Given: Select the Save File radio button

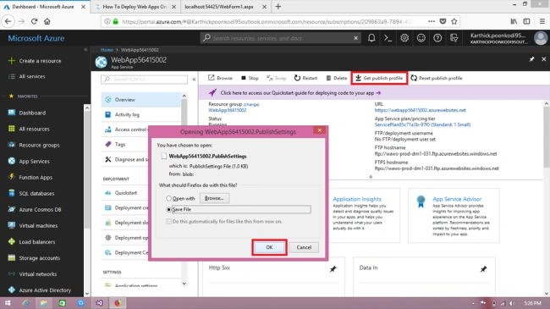Looking at the screenshot, I should tap(168, 209).
